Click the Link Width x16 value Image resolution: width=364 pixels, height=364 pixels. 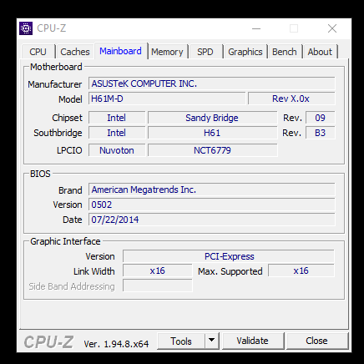click(x=158, y=270)
